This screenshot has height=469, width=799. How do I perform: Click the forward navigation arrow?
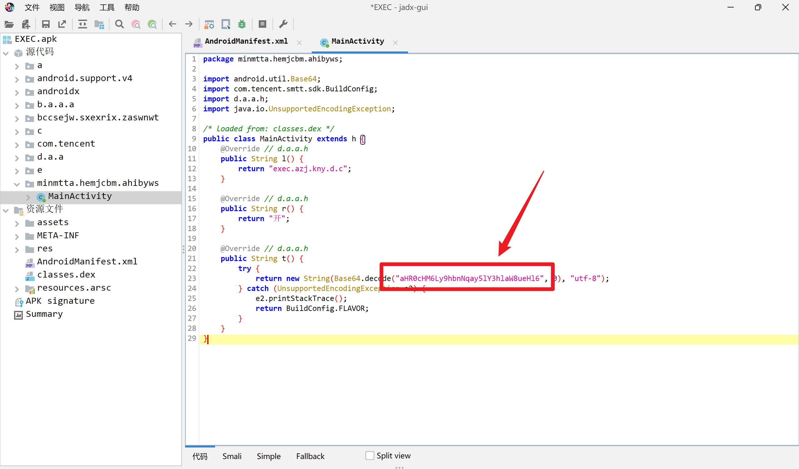(189, 24)
